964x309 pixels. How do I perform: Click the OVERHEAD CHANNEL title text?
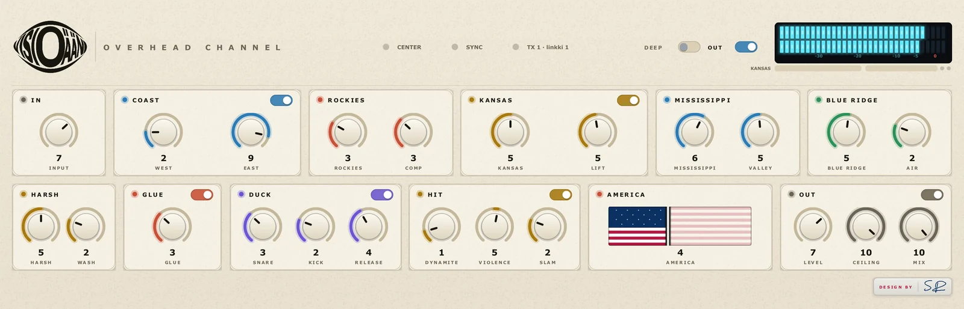click(x=192, y=47)
